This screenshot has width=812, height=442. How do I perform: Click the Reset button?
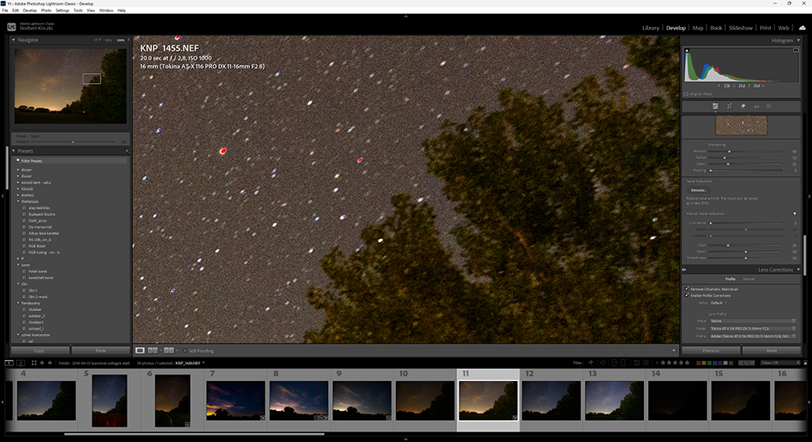click(x=771, y=351)
